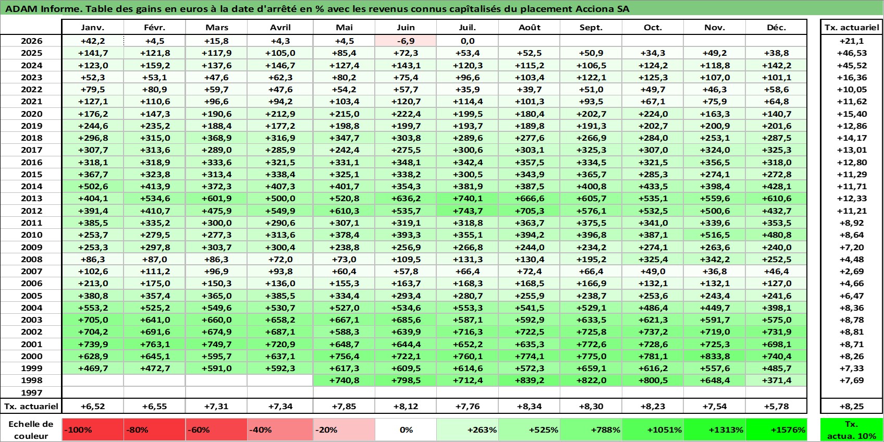
Task: Click the 2013 row header
Action: (31, 199)
